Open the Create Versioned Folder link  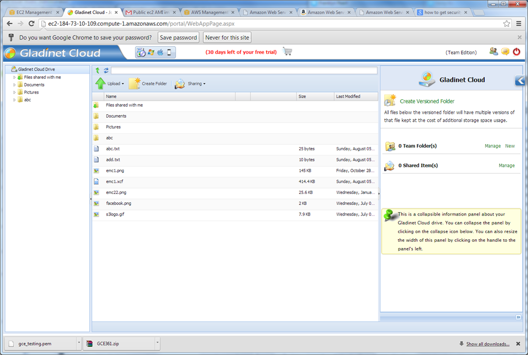coord(427,101)
